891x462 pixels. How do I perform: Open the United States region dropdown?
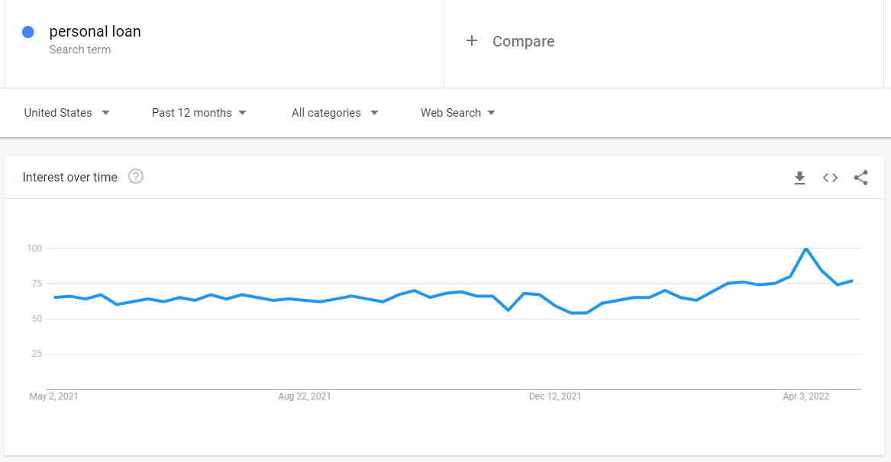coord(66,113)
